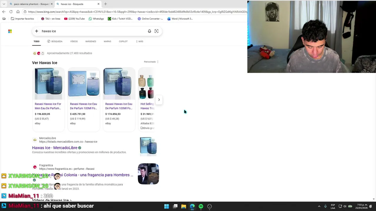Open Spotify from taskbar
This screenshot has height=211, width=376.
[201, 206]
